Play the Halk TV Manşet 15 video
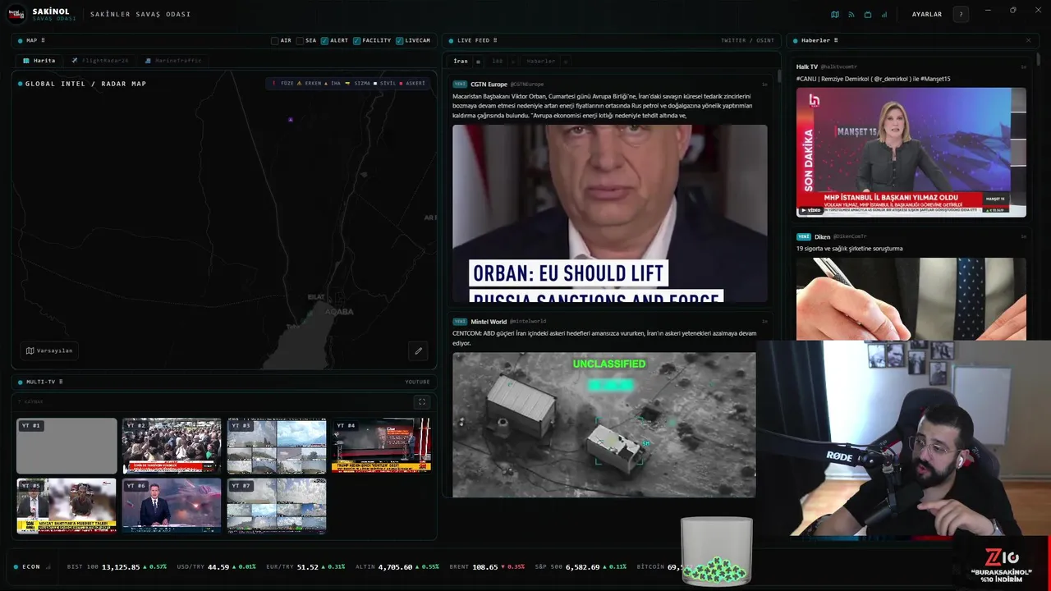Screen dimensions: 1051x591 [x=911, y=152]
